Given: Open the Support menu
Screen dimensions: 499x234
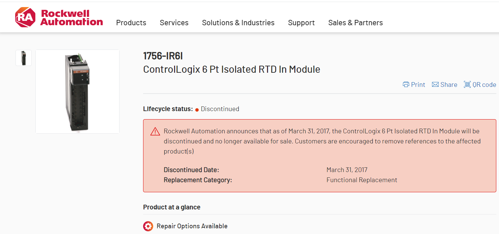Looking at the screenshot, I should [301, 23].
